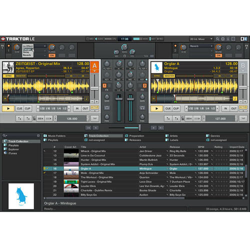Open preferences with the gear icon
Image resolution: width=250 pixels, height=250 pixels.
(x=222, y=39)
